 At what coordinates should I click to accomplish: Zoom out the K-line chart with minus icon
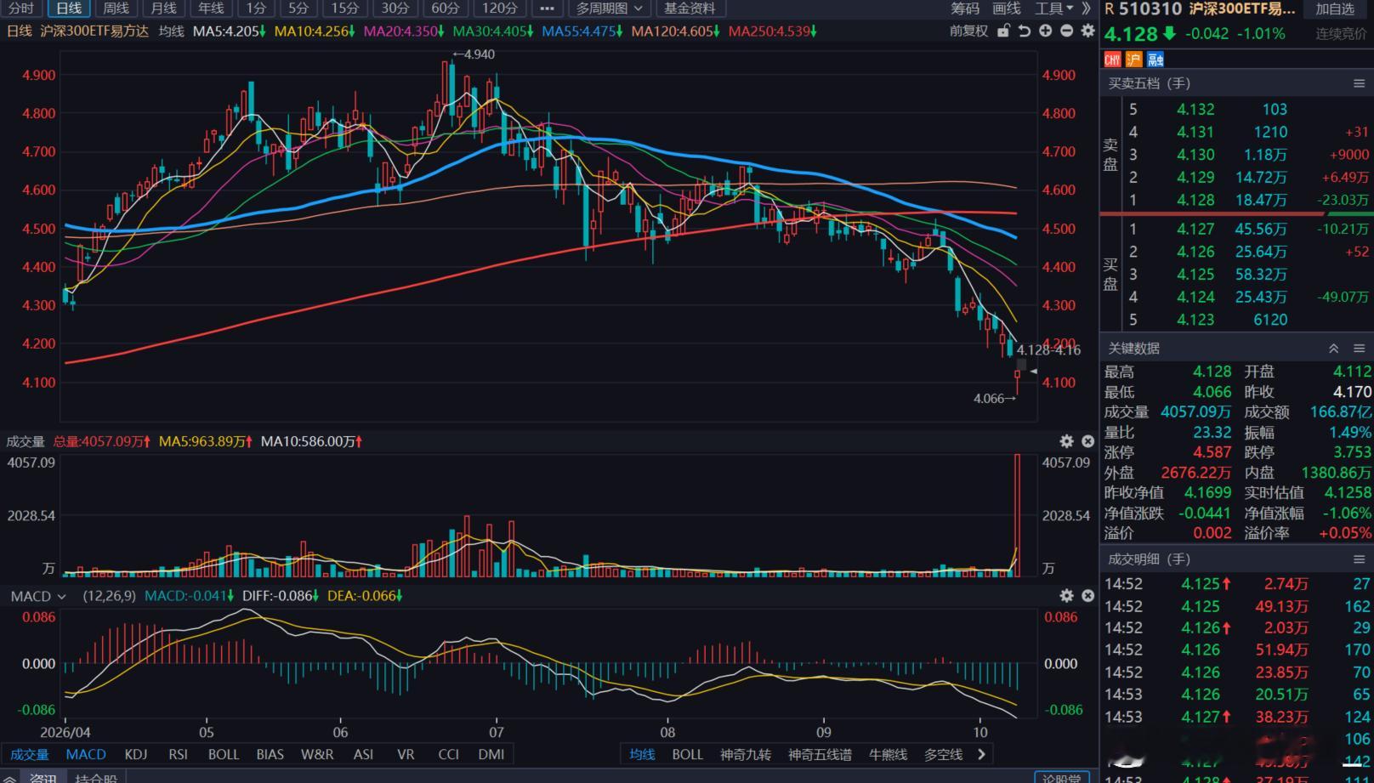point(1066,31)
